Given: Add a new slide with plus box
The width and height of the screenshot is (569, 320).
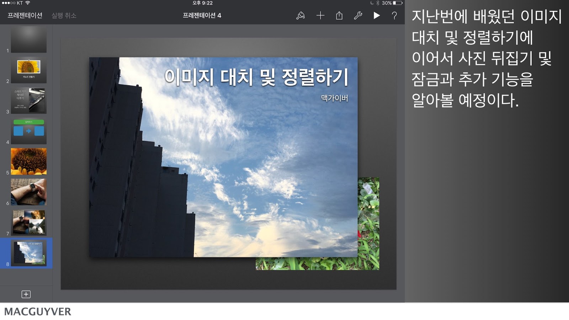Looking at the screenshot, I should [x=26, y=294].
